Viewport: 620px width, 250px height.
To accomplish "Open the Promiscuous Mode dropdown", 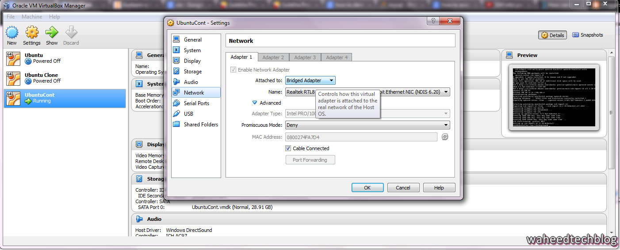I will pos(367,125).
